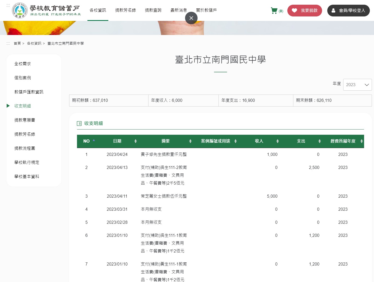
Task: Click 期初餘額：637,010 summary cell
Action: pyautogui.click(x=109, y=101)
